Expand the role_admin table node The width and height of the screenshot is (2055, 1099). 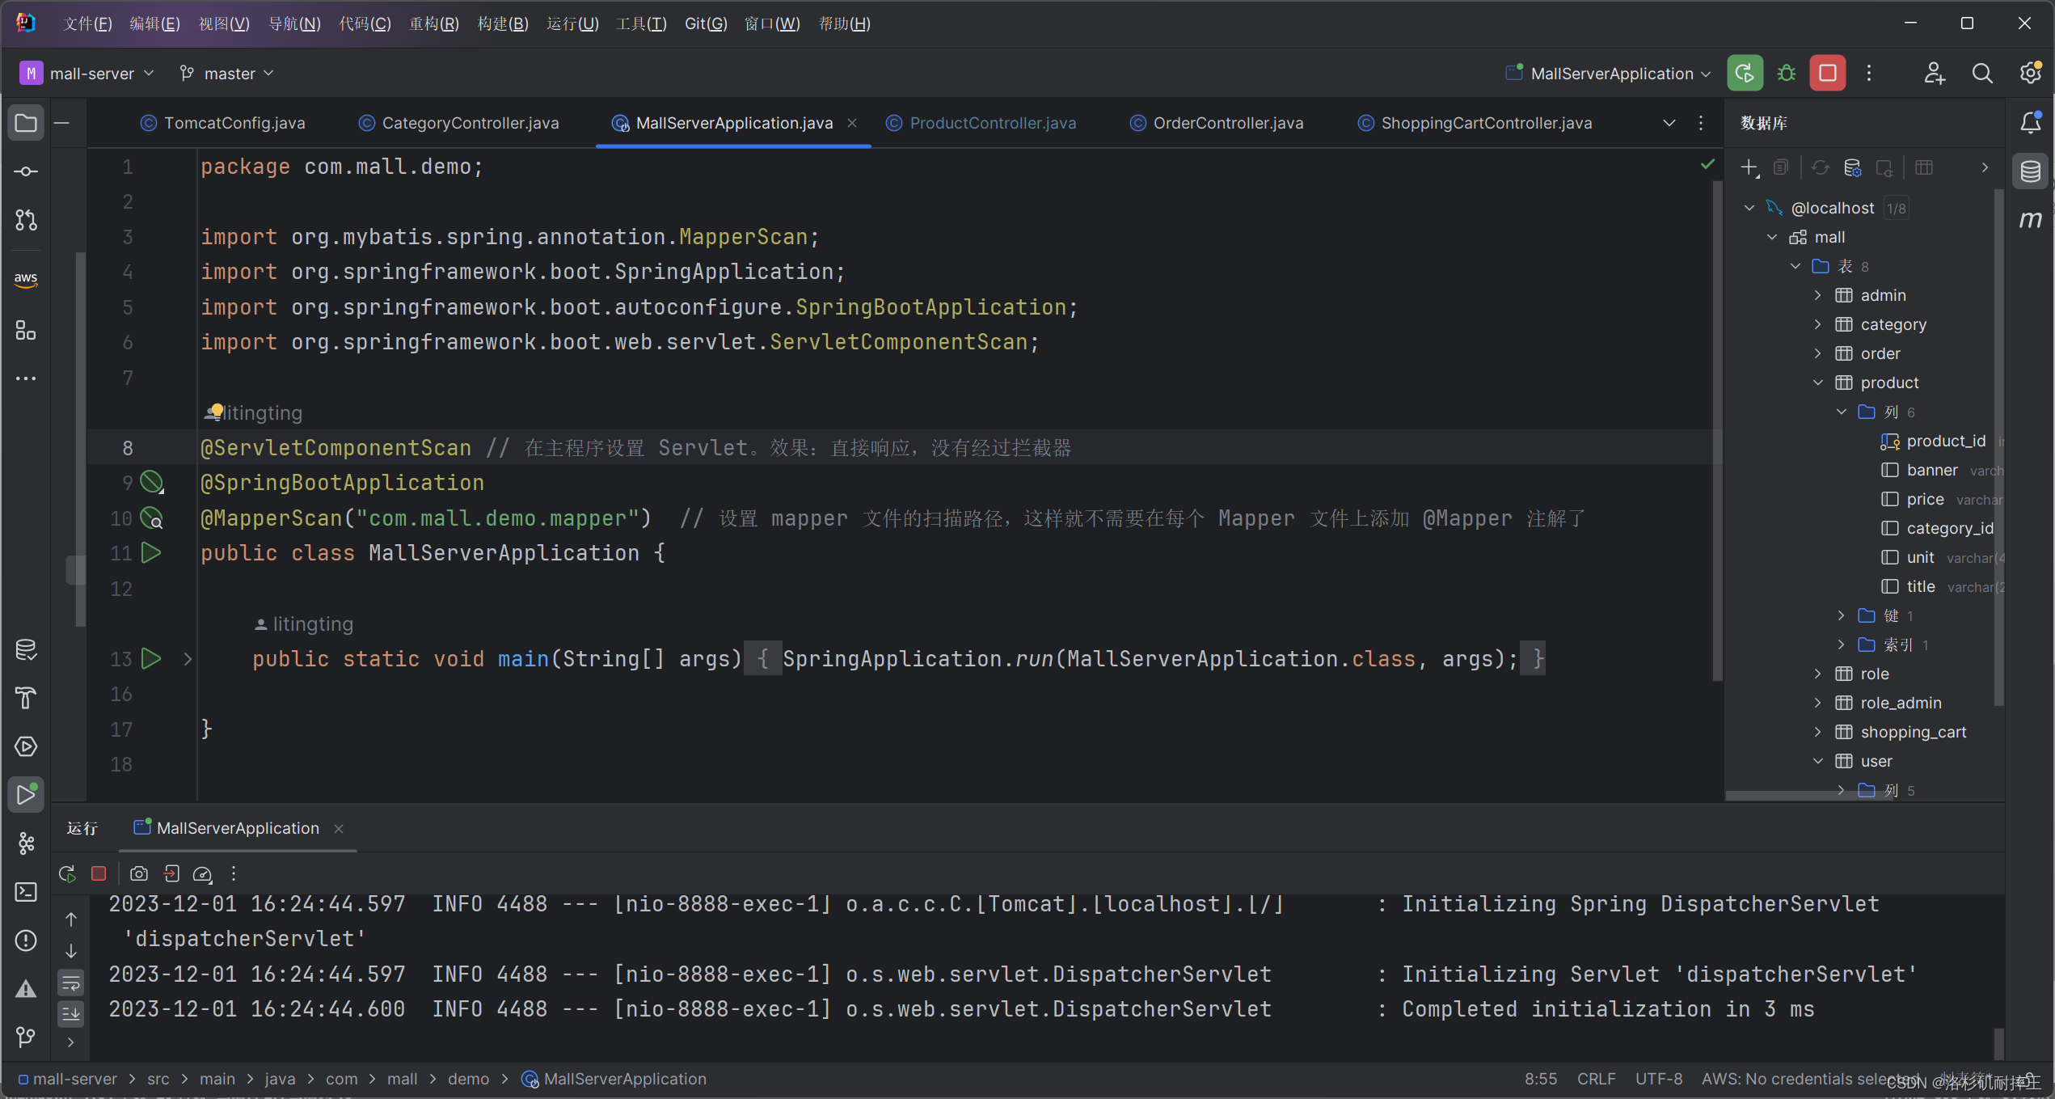click(1818, 703)
